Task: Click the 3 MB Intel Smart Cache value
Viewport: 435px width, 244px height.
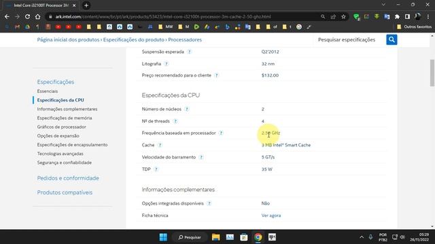Action: tap(286, 145)
